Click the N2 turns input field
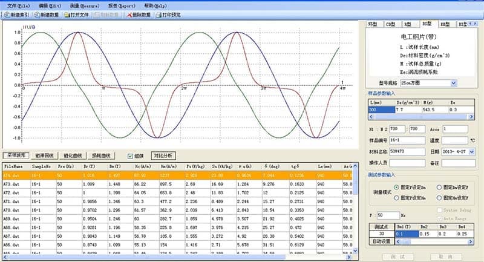Screen dimensions: 484x262 (417, 129)
